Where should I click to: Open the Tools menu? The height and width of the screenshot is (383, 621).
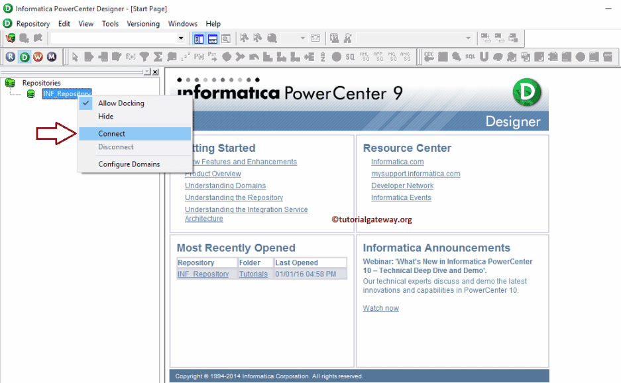tap(110, 24)
